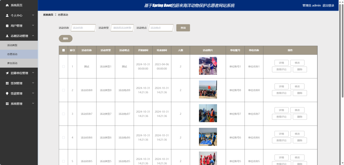
Task: Click 查看评论 for the 活动名称6 row
Action: click(x=281, y=140)
